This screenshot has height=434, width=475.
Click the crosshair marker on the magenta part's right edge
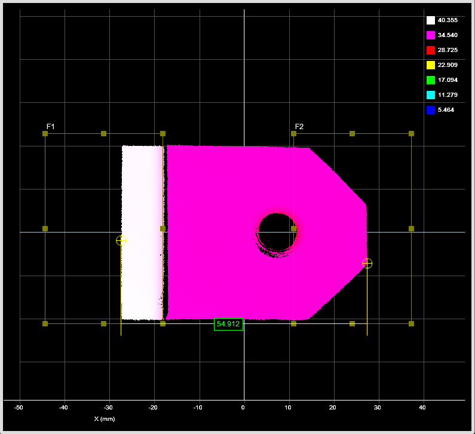tap(367, 264)
